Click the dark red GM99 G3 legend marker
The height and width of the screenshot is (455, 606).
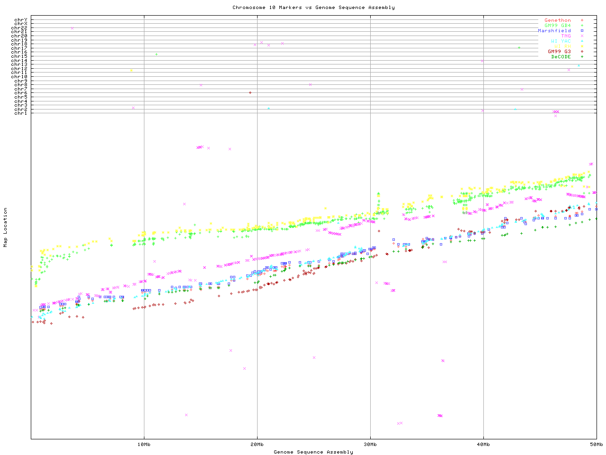tap(582, 52)
